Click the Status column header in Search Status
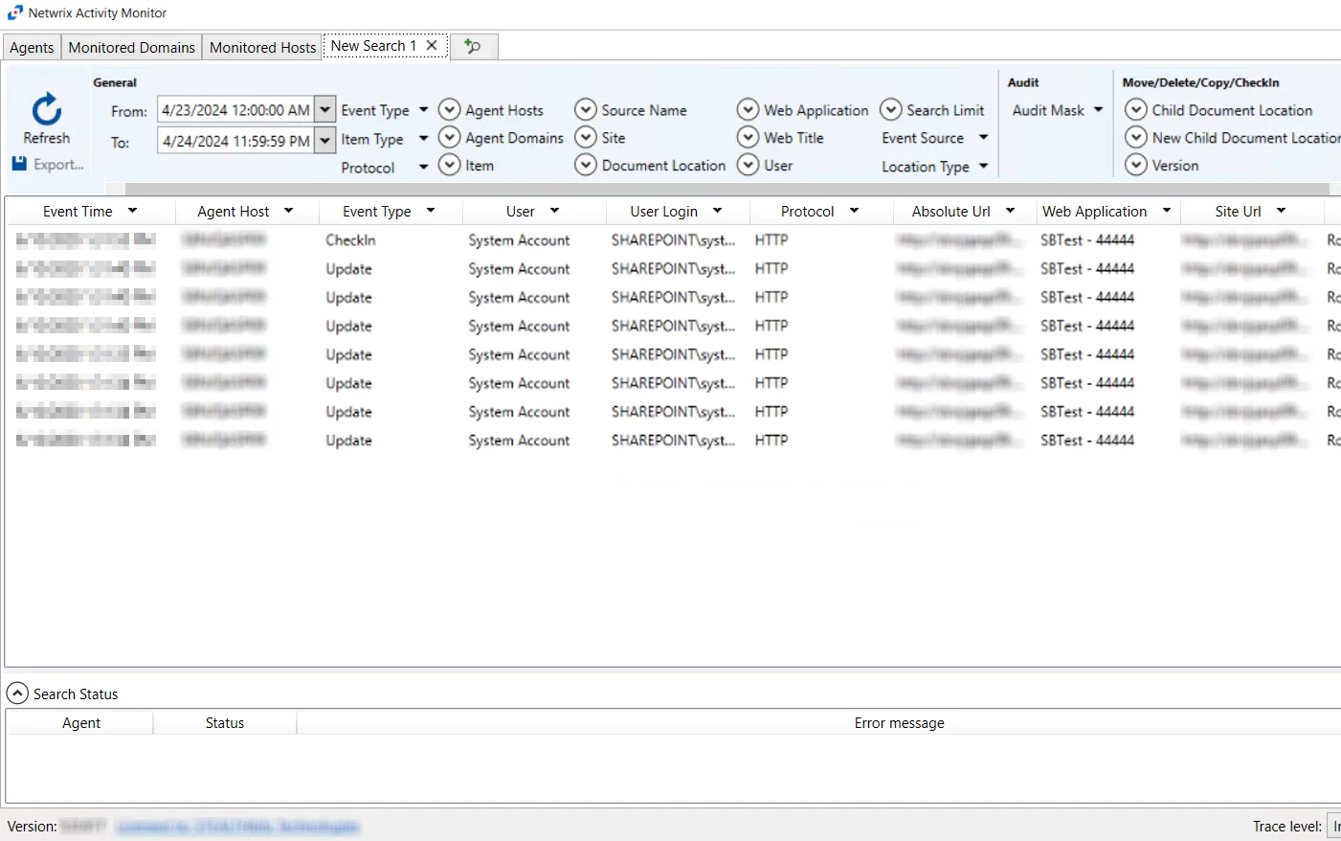1341x841 pixels. (x=225, y=722)
